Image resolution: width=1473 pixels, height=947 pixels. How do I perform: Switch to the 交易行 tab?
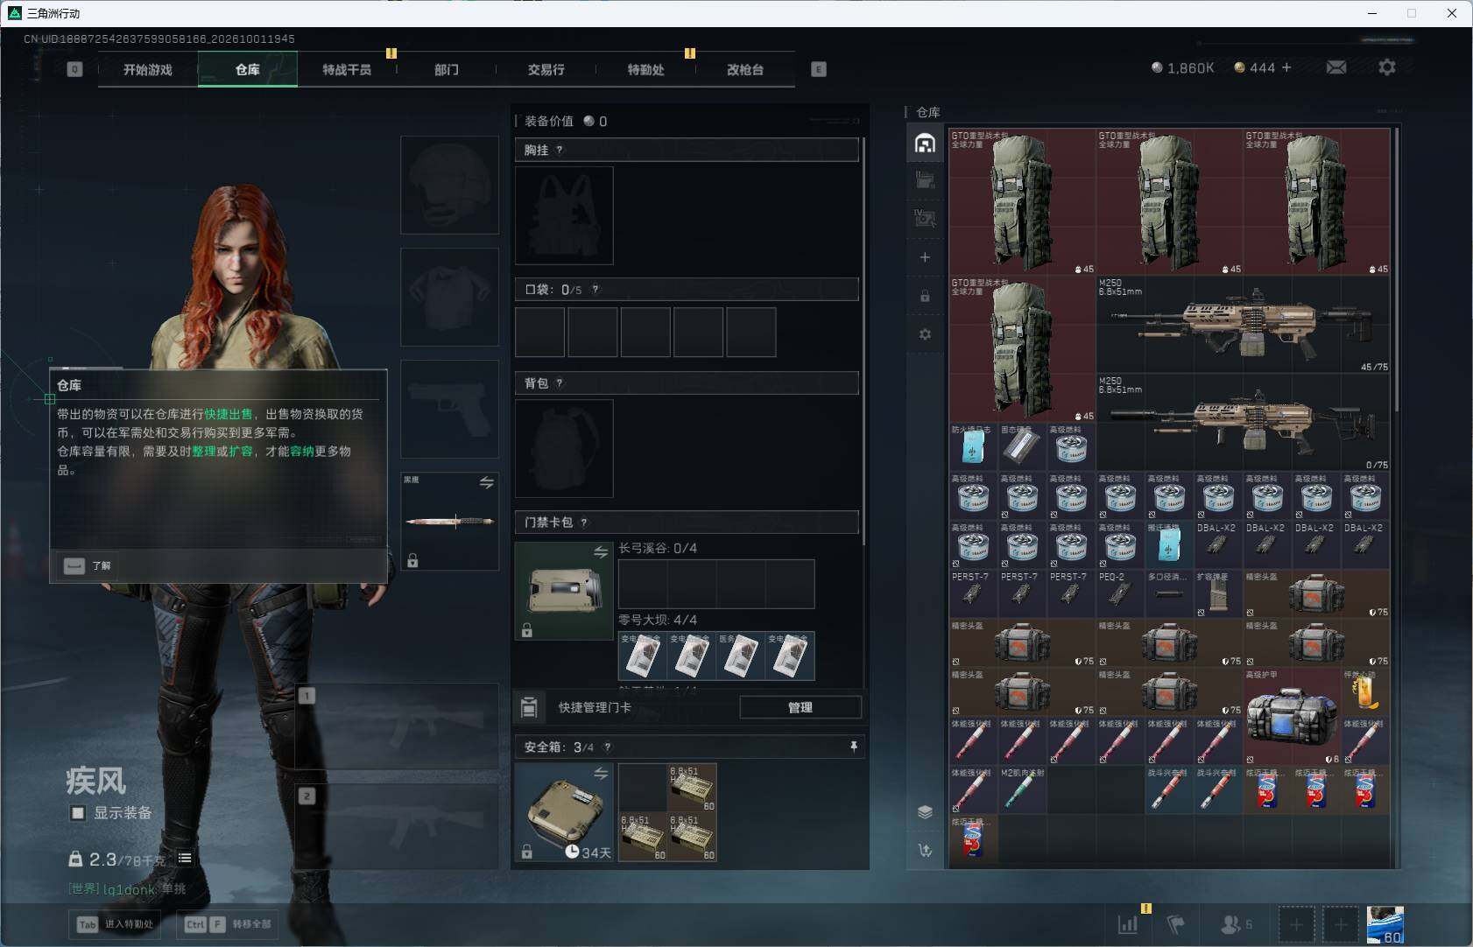click(x=546, y=69)
